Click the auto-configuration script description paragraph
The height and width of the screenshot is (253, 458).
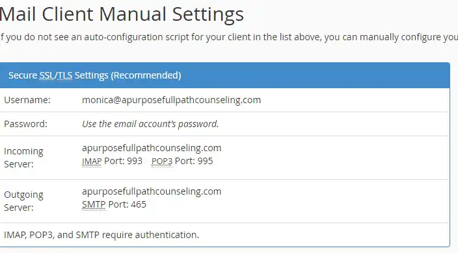pos(229,37)
